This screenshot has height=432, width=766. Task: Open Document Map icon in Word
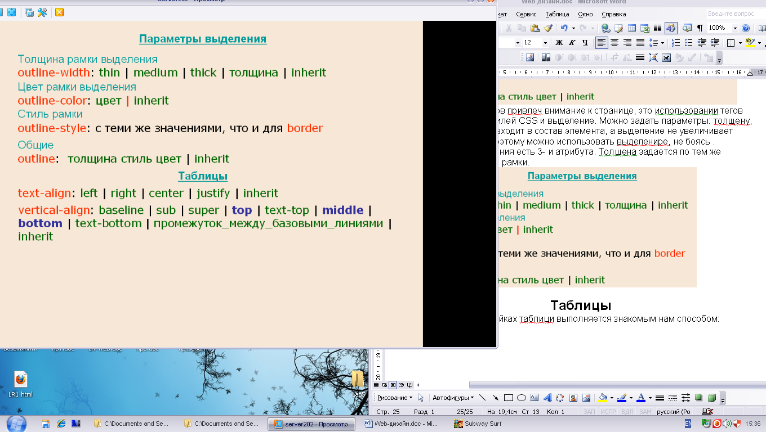687,28
